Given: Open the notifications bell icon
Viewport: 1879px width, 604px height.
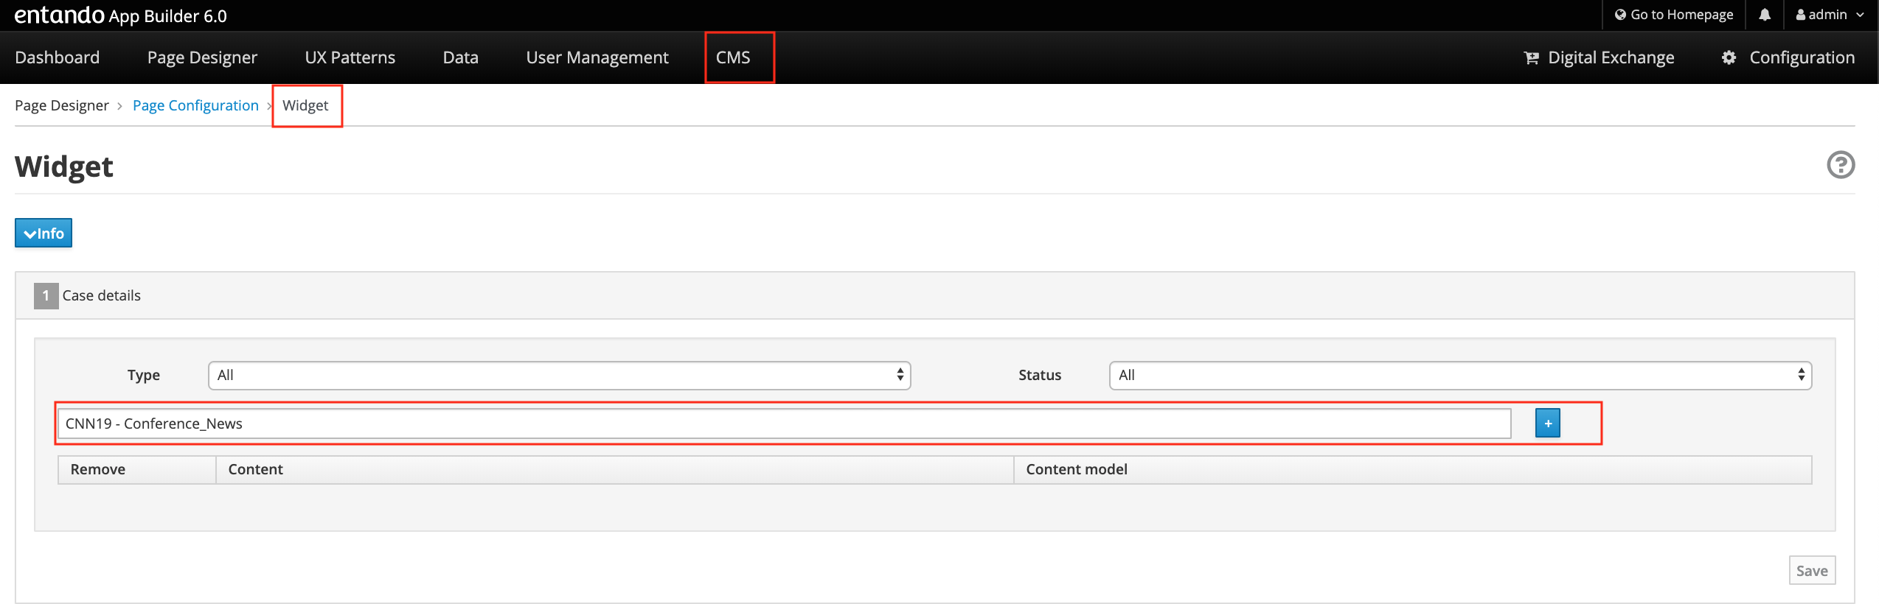Looking at the screenshot, I should click(x=1764, y=15).
